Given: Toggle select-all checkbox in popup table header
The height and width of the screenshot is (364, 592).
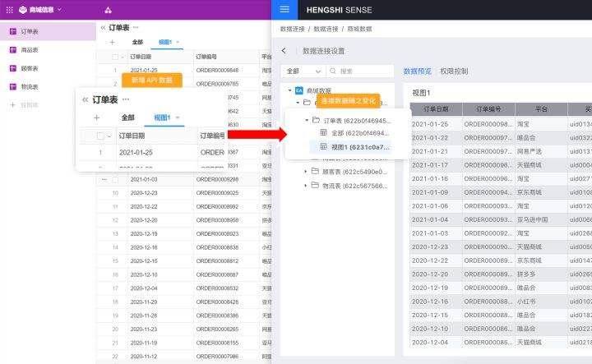Looking at the screenshot, I should [100, 136].
